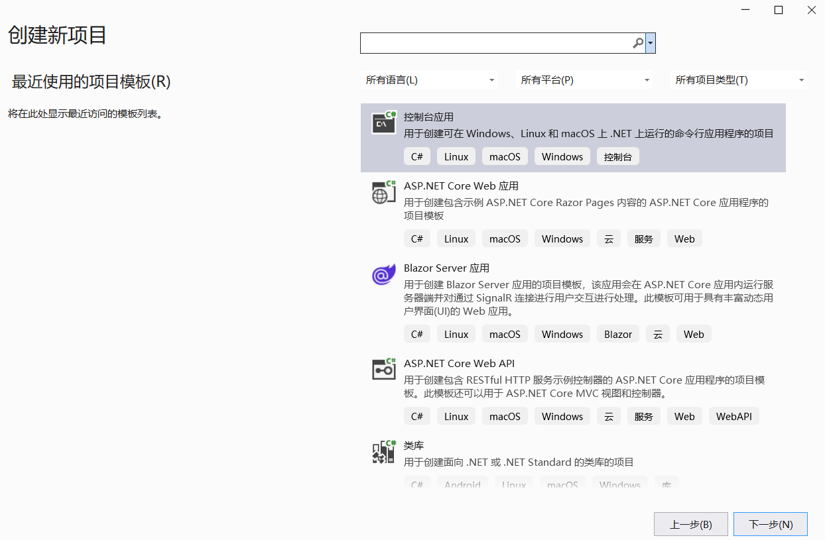
Task: Select the Blazor Server purple icon
Action: tap(384, 274)
